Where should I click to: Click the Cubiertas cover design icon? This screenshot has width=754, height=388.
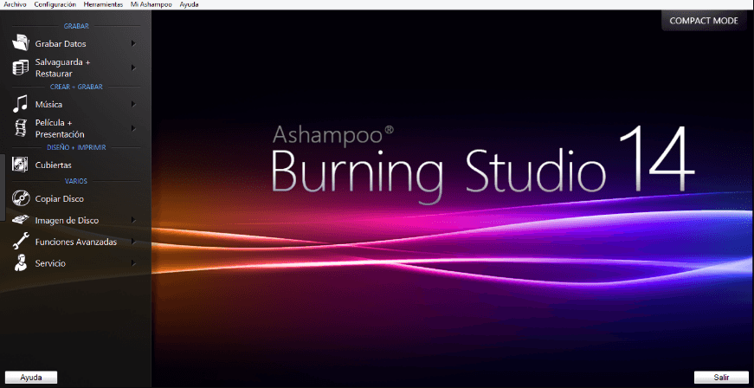coord(20,165)
